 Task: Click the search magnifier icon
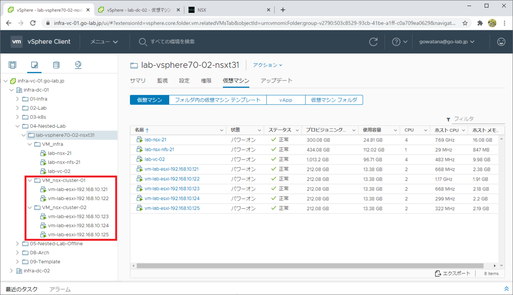(143, 42)
